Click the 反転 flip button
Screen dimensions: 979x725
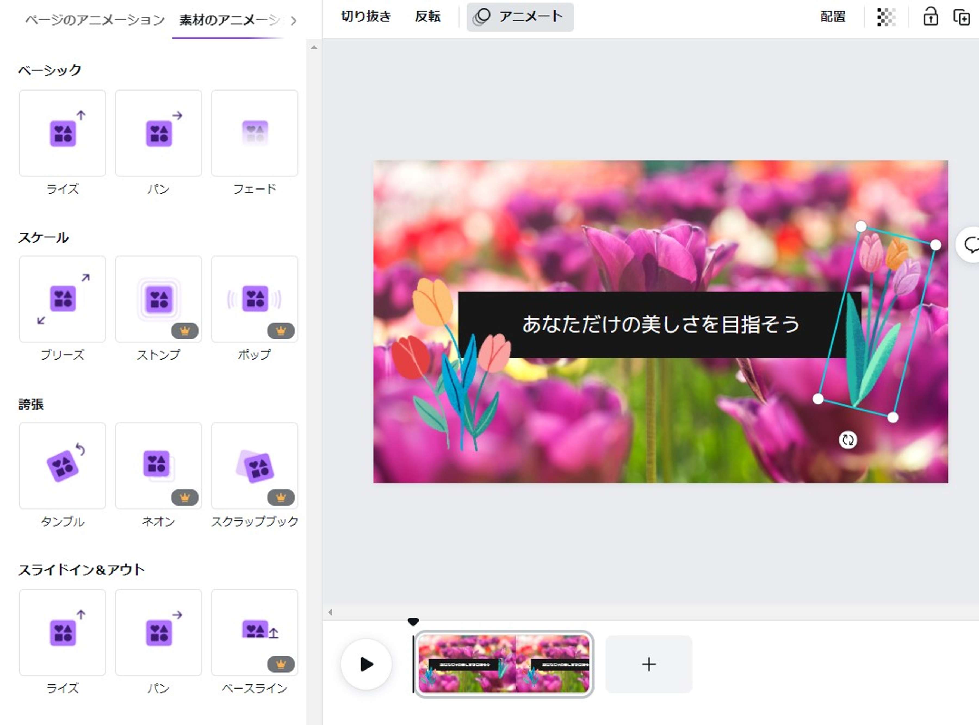click(x=427, y=17)
